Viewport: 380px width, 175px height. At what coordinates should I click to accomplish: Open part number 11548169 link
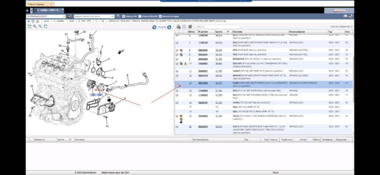[x=203, y=43]
